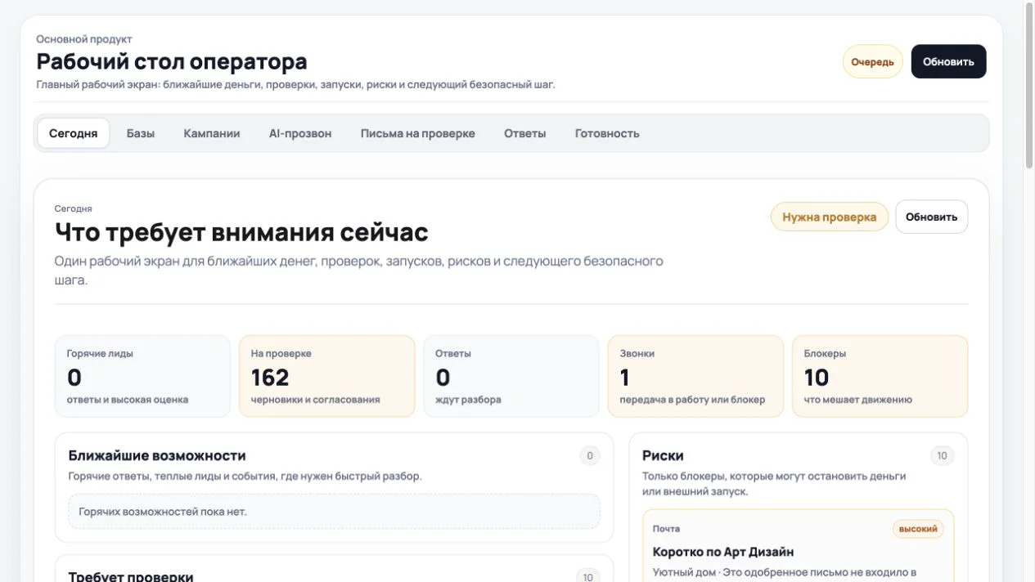Click the dark Обновить button in header
The width and height of the screenshot is (1035, 582).
click(x=948, y=61)
